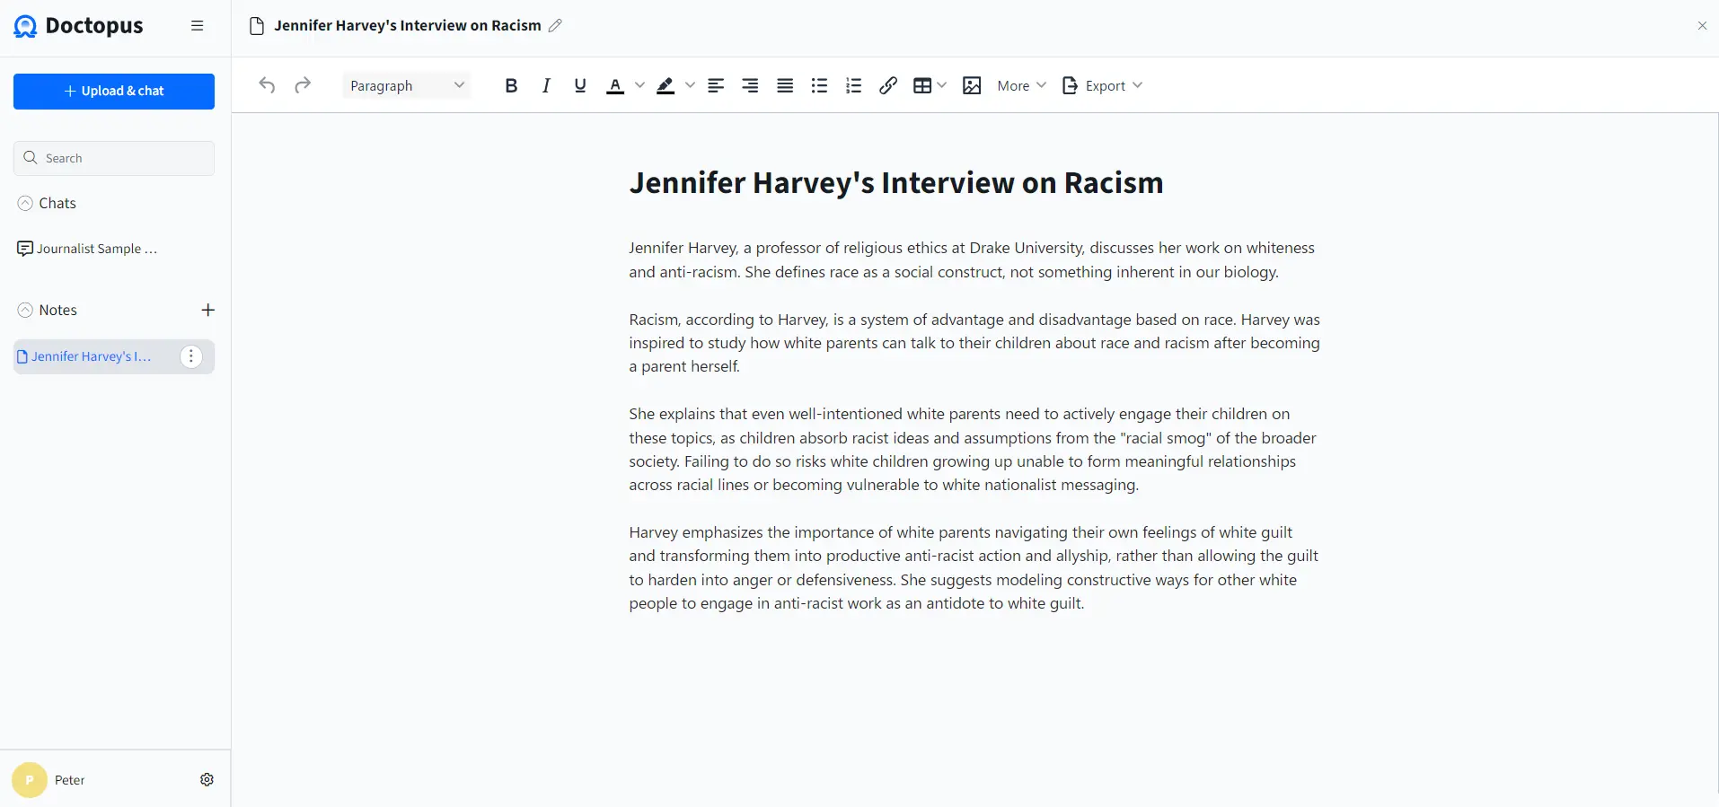
Task: Toggle underline formatting
Action: [x=580, y=85]
